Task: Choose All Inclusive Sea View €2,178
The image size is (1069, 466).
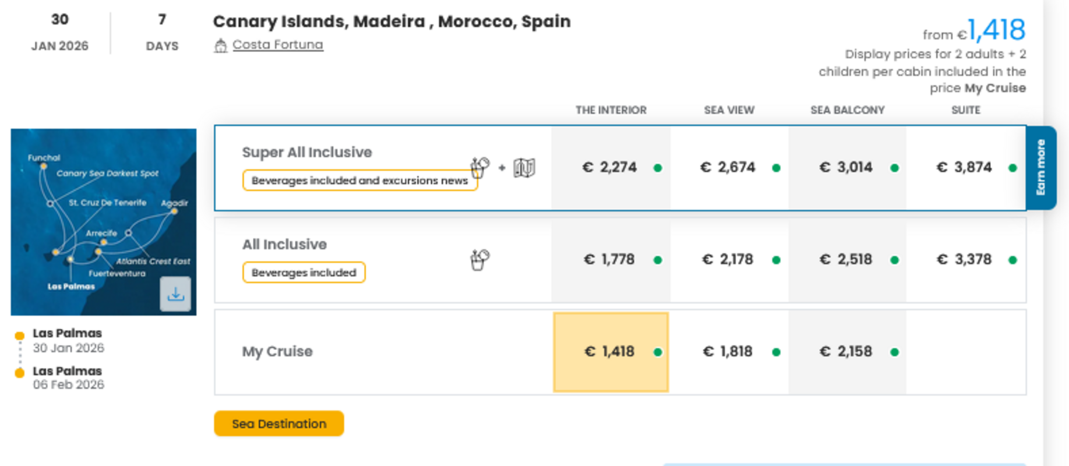Action: 728,260
